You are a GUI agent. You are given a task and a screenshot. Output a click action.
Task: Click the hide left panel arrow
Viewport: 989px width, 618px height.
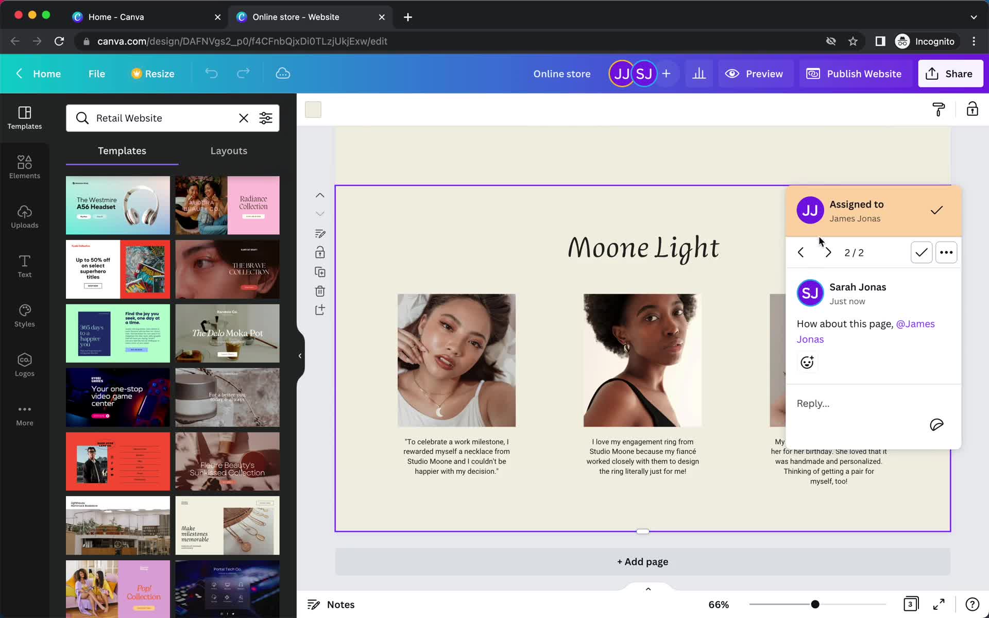(x=300, y=355)
